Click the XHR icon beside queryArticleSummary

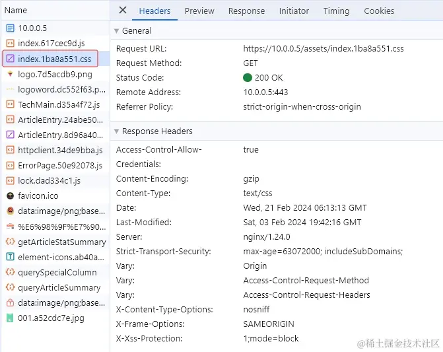(x=10, y=287)
